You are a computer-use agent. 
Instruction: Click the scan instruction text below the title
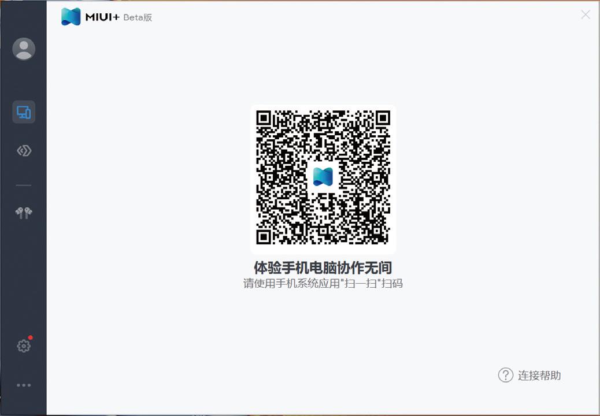pyautogui.click(x=324, y=284)
